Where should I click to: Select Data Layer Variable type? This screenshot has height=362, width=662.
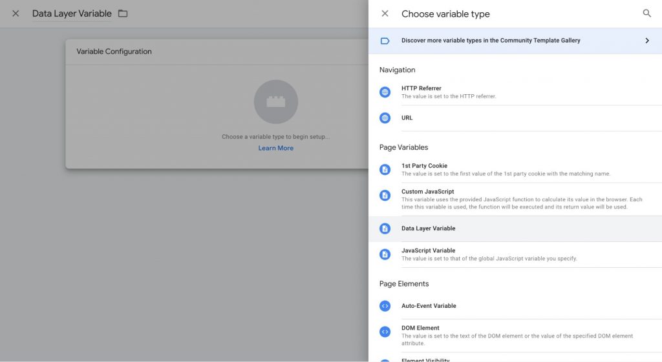429,228
